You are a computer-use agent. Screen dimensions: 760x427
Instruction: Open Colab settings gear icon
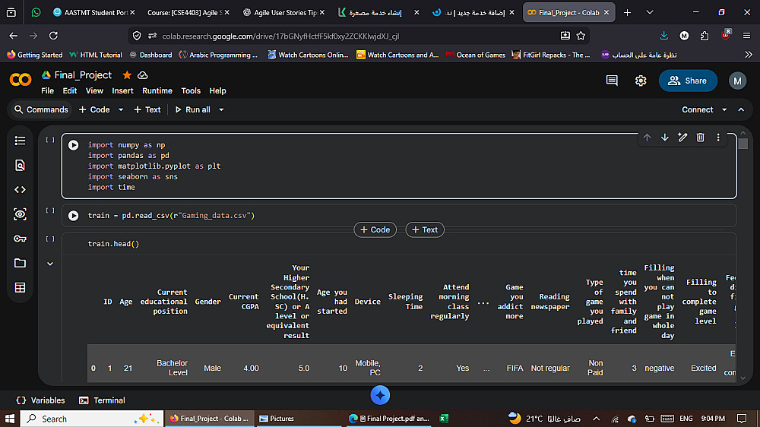click(641, 81)
